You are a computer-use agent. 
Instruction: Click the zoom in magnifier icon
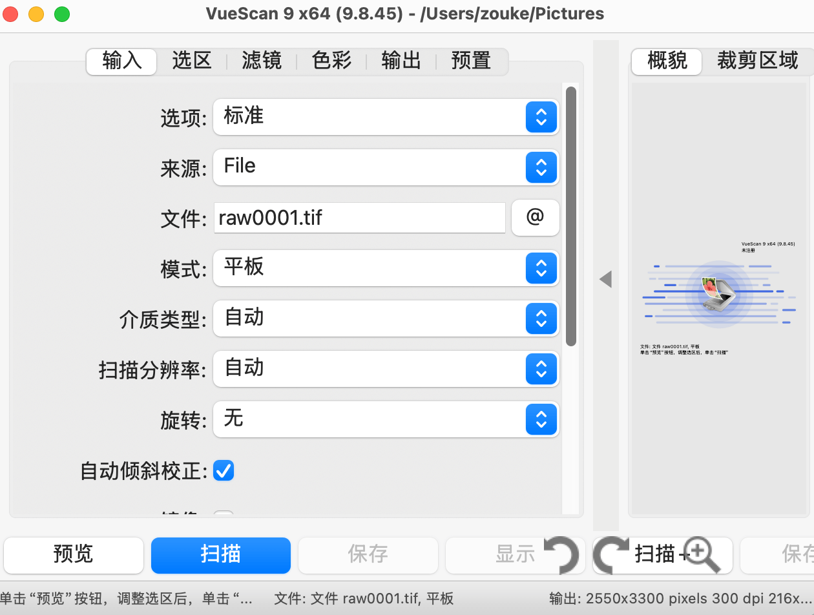(702, 555)
